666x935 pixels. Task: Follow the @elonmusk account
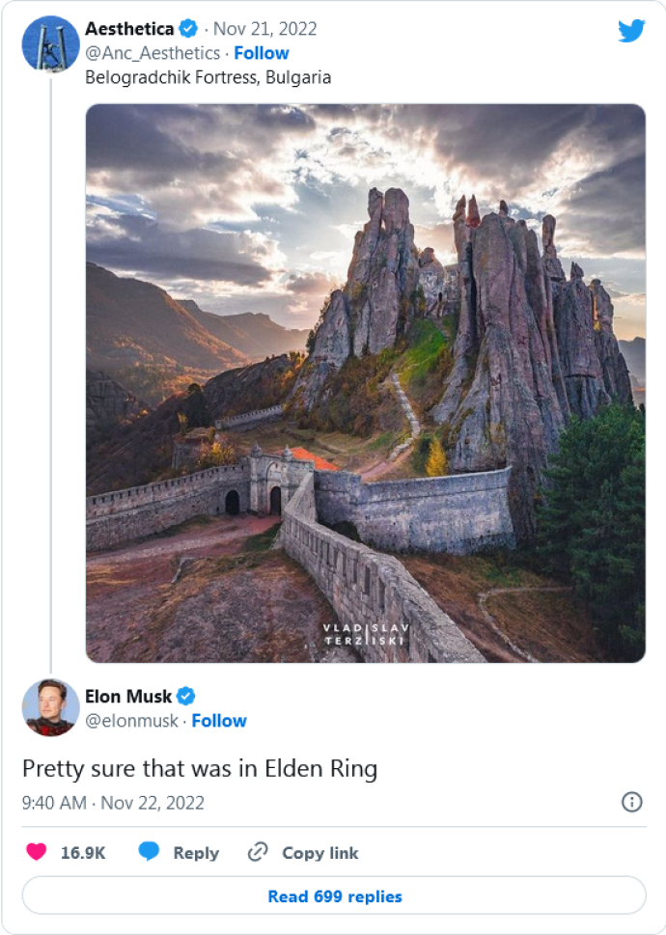coord(219,721)
